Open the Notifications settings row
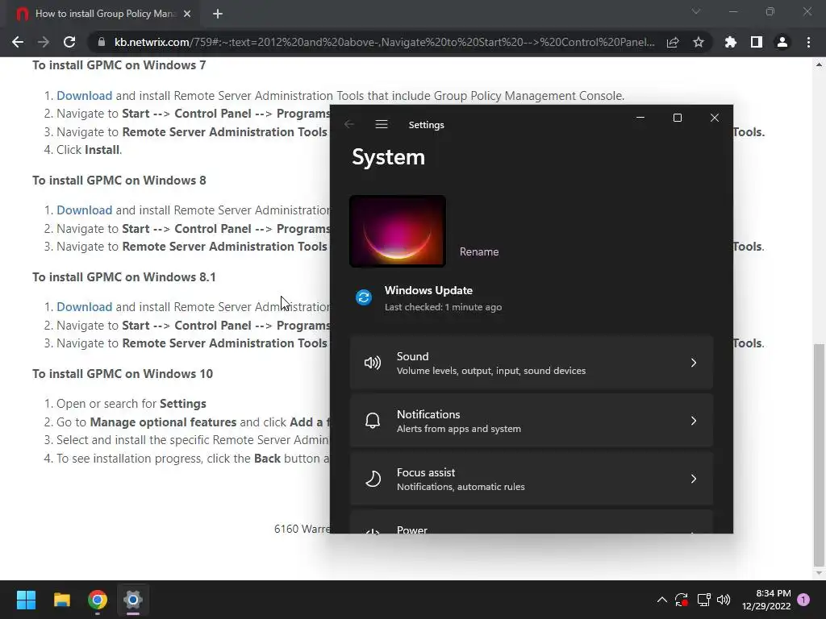Viewport: 826px width, 619px height. (531, 421)
